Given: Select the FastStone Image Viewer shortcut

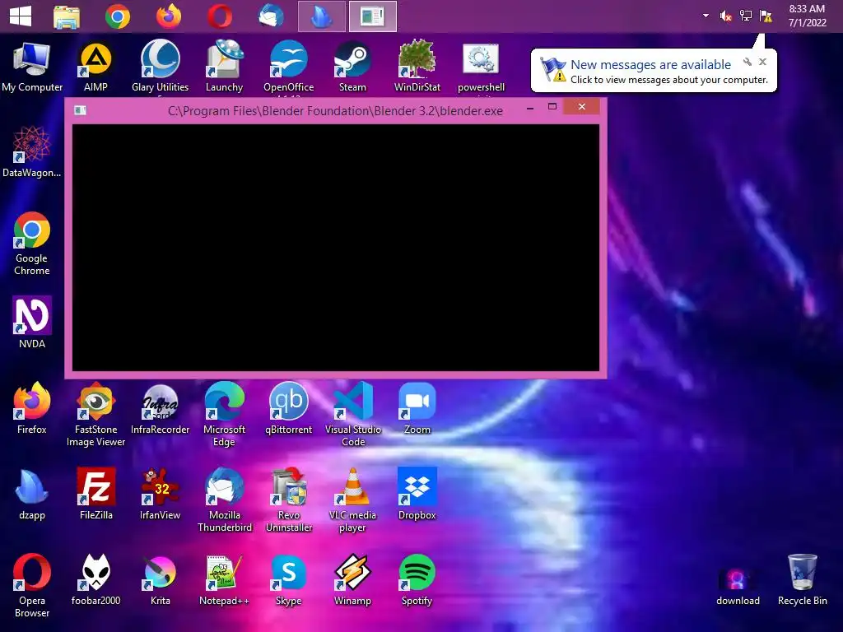Looking at the screenshot, I should [95, 414].
